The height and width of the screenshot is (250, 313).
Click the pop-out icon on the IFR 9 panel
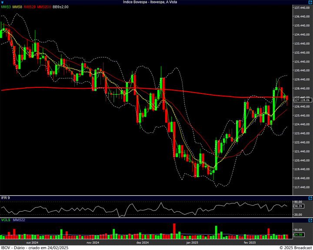tap(310, 198)
